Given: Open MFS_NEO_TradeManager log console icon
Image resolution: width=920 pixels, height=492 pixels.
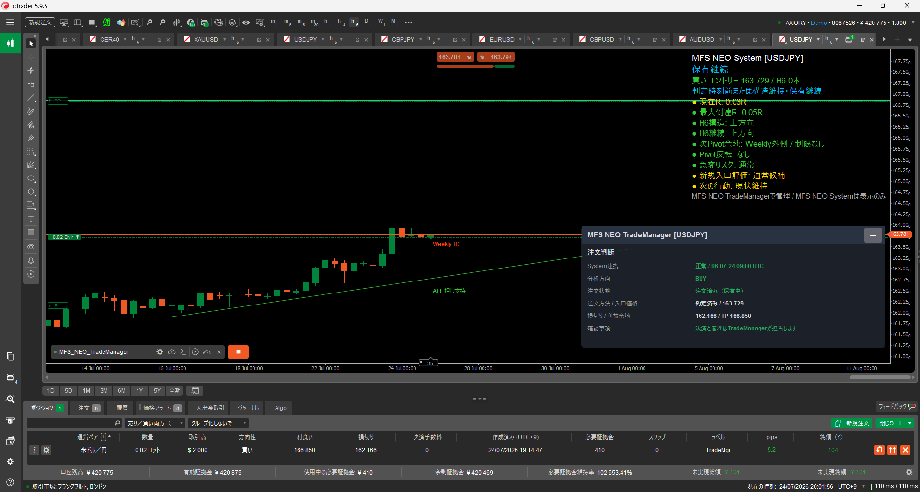Looking at the screenshot, I should click(183, 352).
